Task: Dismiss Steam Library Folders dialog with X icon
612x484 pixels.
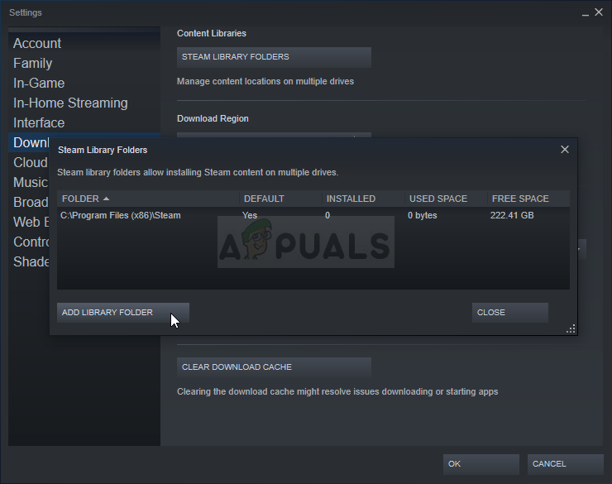Action: pos(564,150)
